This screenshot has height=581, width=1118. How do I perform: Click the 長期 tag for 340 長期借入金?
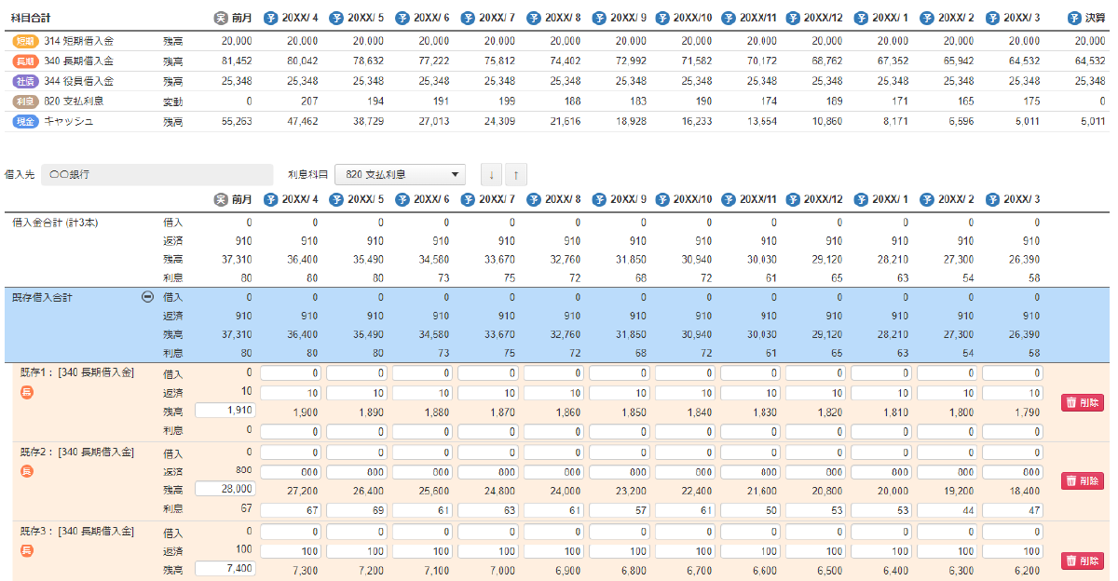click(26, 61)
